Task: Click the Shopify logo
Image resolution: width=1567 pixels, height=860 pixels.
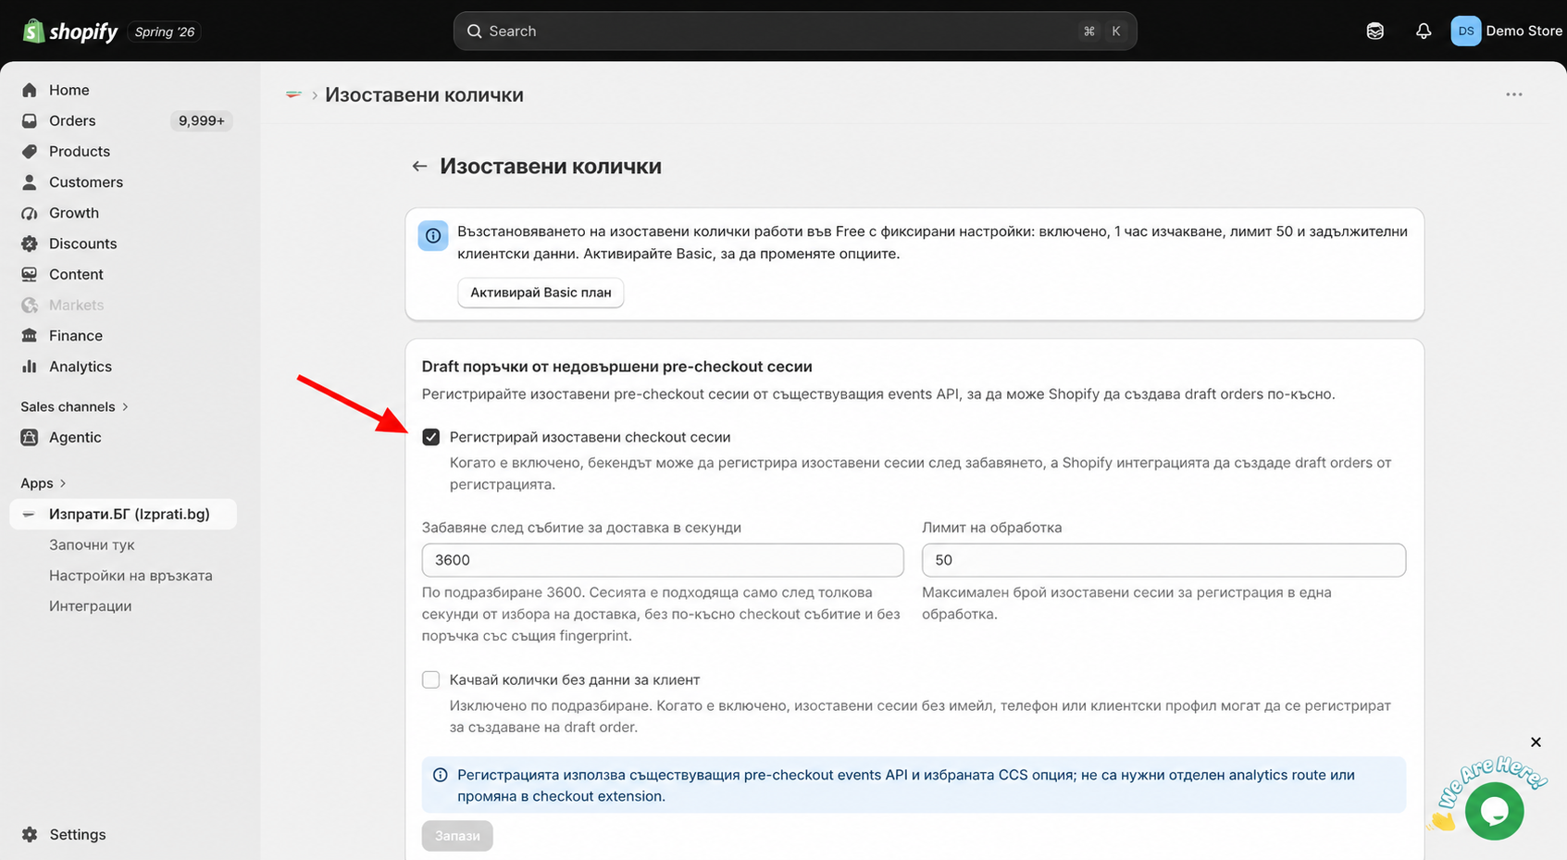Action: (70, 31)
